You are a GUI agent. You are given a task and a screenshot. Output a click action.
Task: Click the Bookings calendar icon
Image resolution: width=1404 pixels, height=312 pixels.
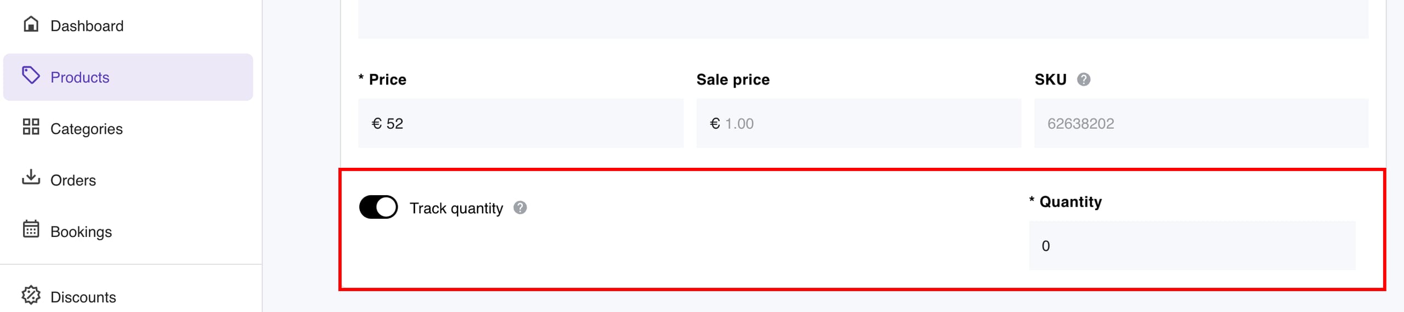31,229
